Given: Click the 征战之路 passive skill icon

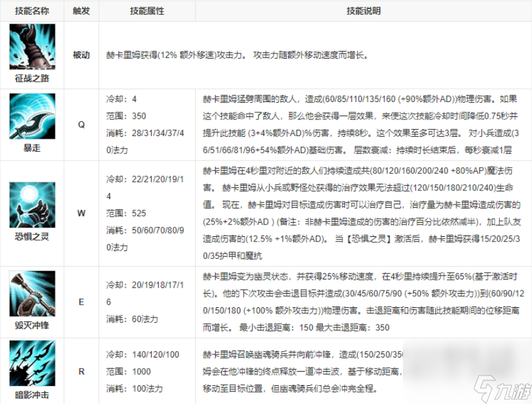Looking at the screenshot, I should tap(32, 46).
